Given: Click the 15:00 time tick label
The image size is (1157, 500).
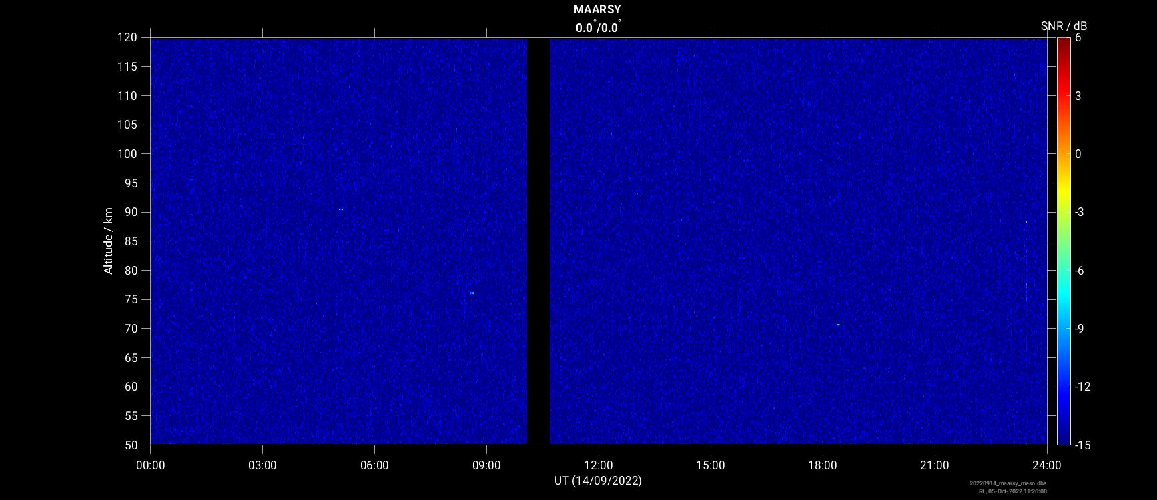Looking at the screenshot, I should click(711, 465).
